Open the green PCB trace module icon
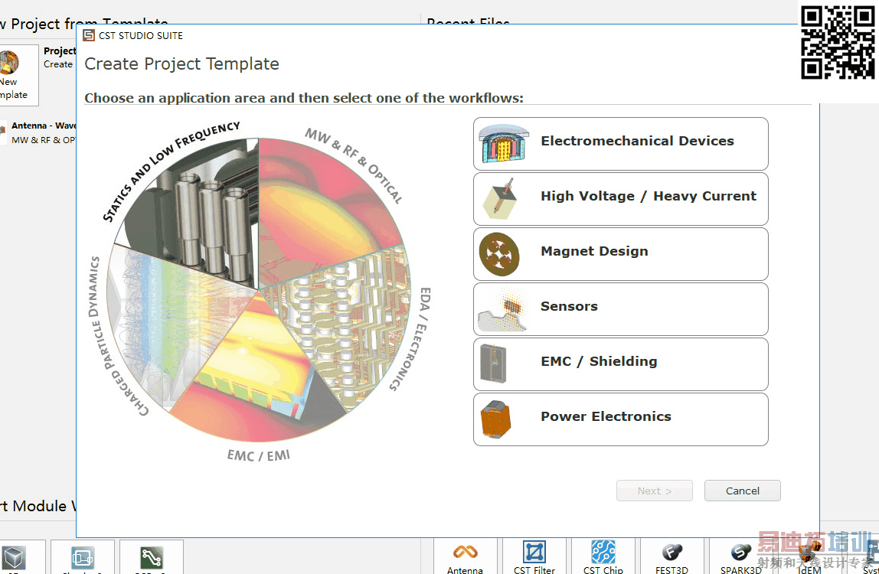The height and width of the screenshot is (574, 879). tap(152, 557)
